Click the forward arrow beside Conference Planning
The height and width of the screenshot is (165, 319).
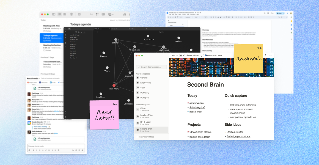[177, 55]
